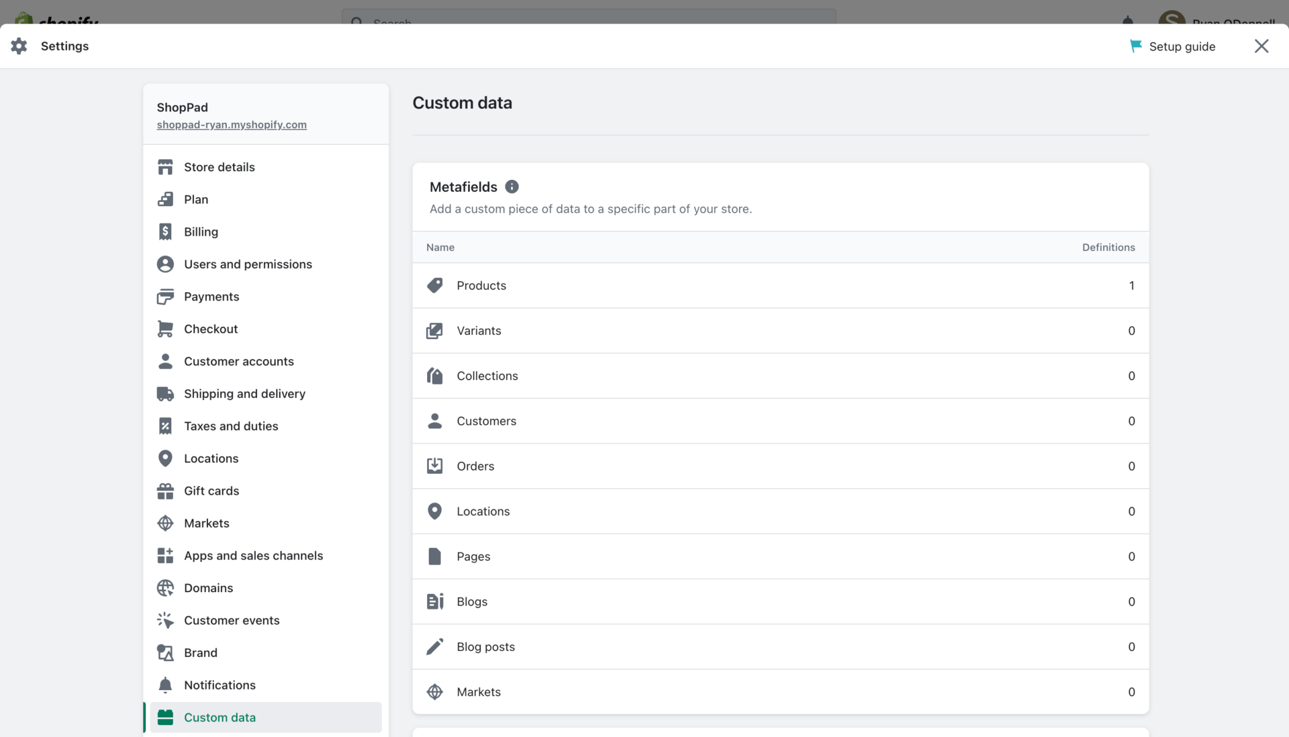
Task: Click the Gift cards sidebar icon
Action: click(165, 491)
